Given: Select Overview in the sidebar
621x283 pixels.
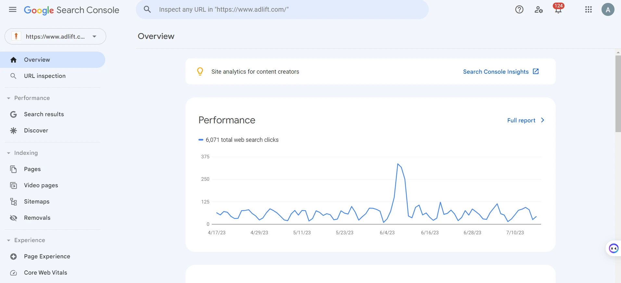Looking at the screenshot, I should (x=53, y=60).
